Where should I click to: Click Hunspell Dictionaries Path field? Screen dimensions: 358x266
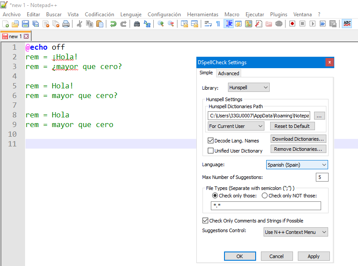[259, 116]
